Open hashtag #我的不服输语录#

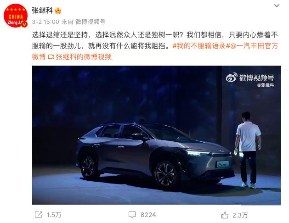[x=201, y=46]
